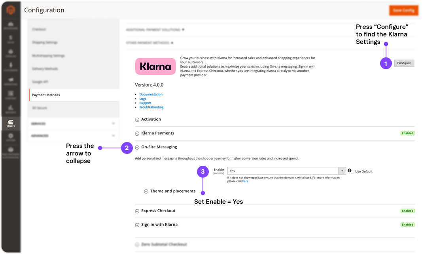Toggle the Use Default checkbox
This screenshot has height=254, width=422.
click(x=352, y=171)
